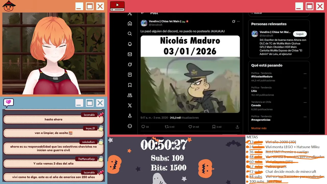Open the Home icon in X sidebar
Screen dimensions: 327x184
click(130, 24)
